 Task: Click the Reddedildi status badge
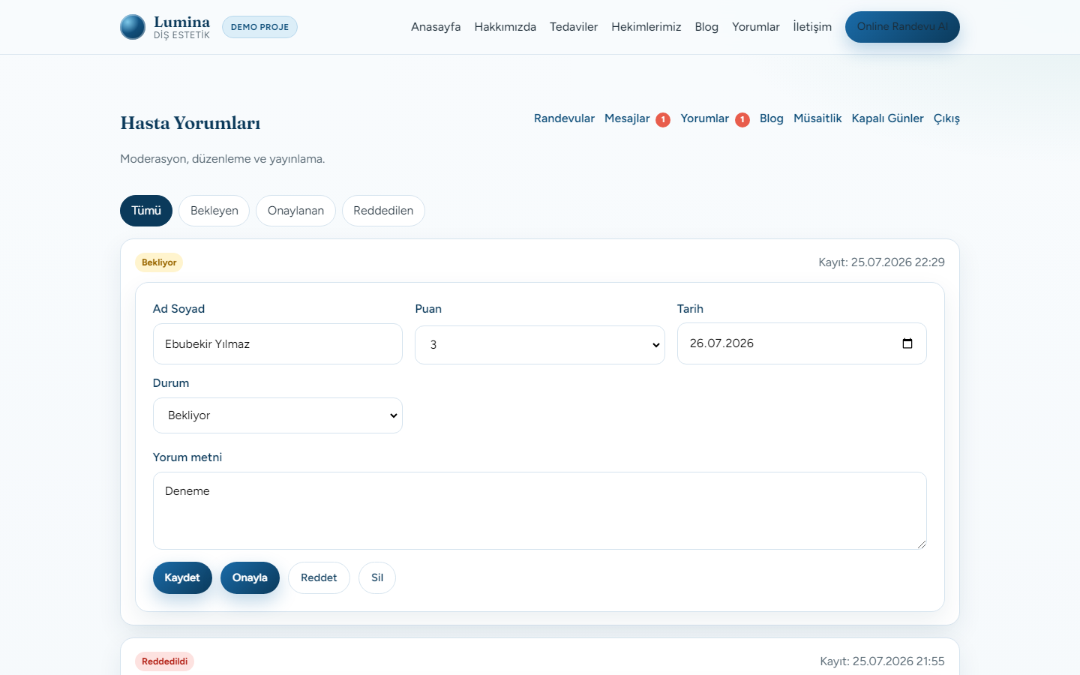(x=164, y=661)
